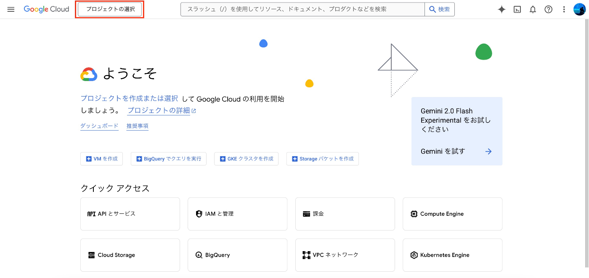Open the help question mark icon

tap(548, 9)
